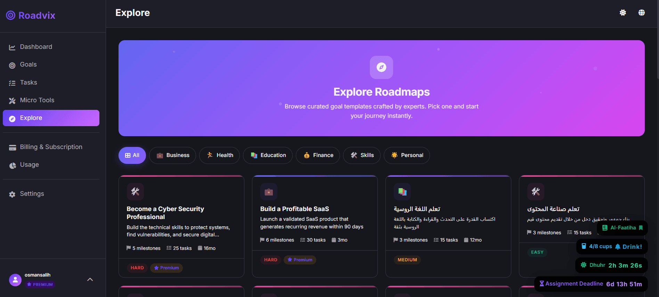Open Goals in the sidebar
Viewport: 659px width, 297px height.
51,64
